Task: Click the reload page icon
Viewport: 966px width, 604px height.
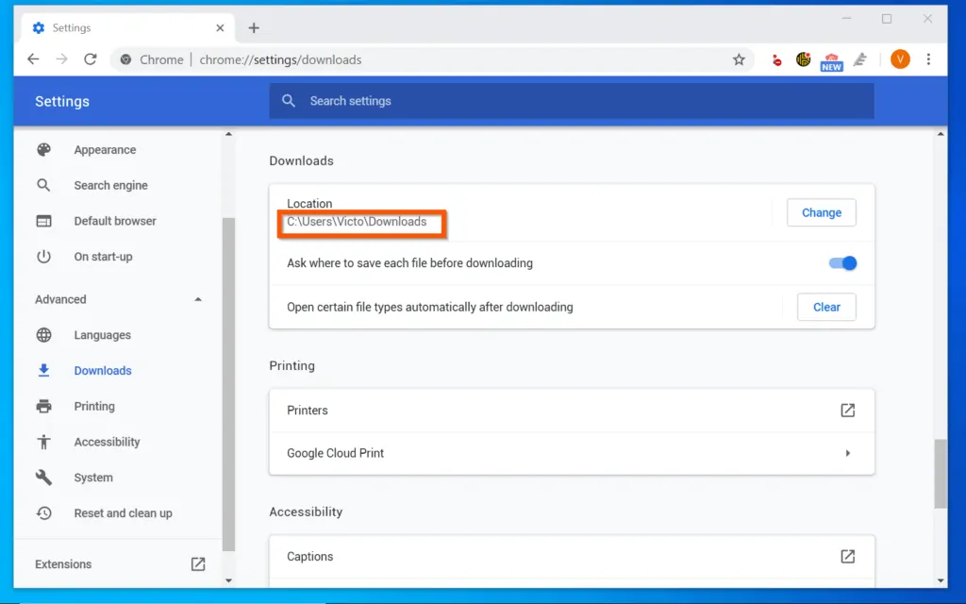Action: coord(90,59)
